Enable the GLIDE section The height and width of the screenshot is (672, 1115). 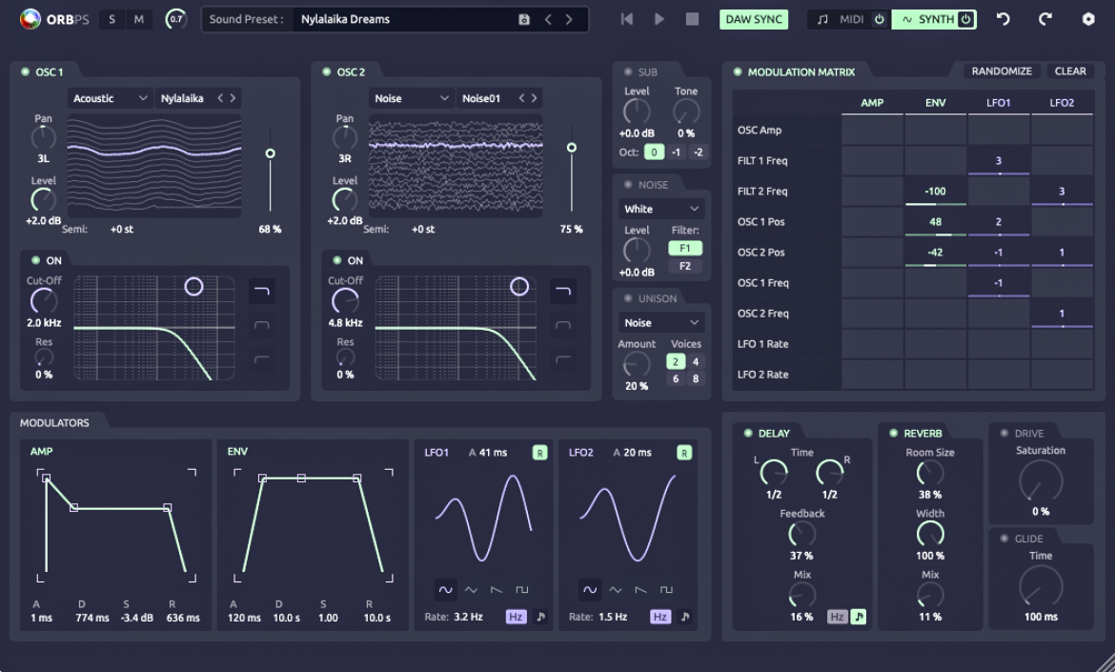click(x=1004, y=539)
